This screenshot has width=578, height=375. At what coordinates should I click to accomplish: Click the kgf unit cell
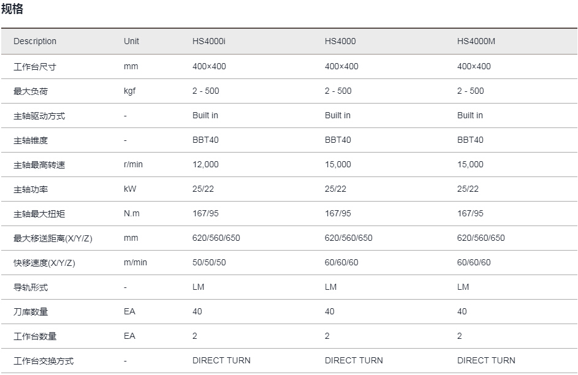130,91
